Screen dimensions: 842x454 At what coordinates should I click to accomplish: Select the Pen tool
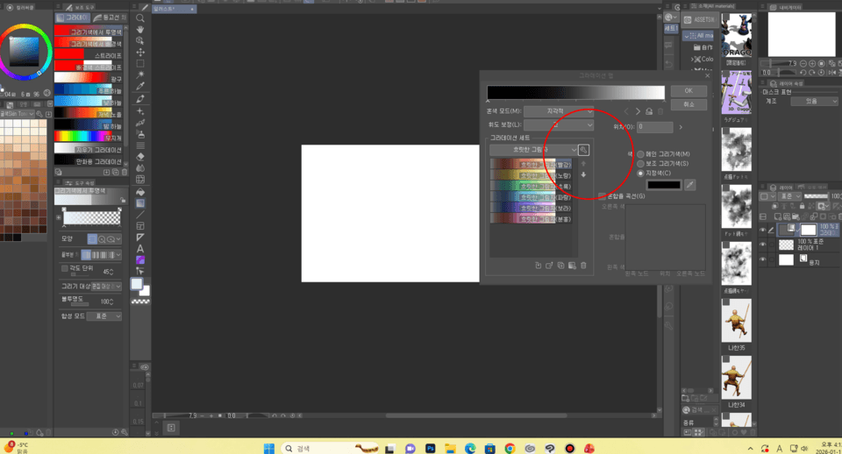tap(140, 99)
